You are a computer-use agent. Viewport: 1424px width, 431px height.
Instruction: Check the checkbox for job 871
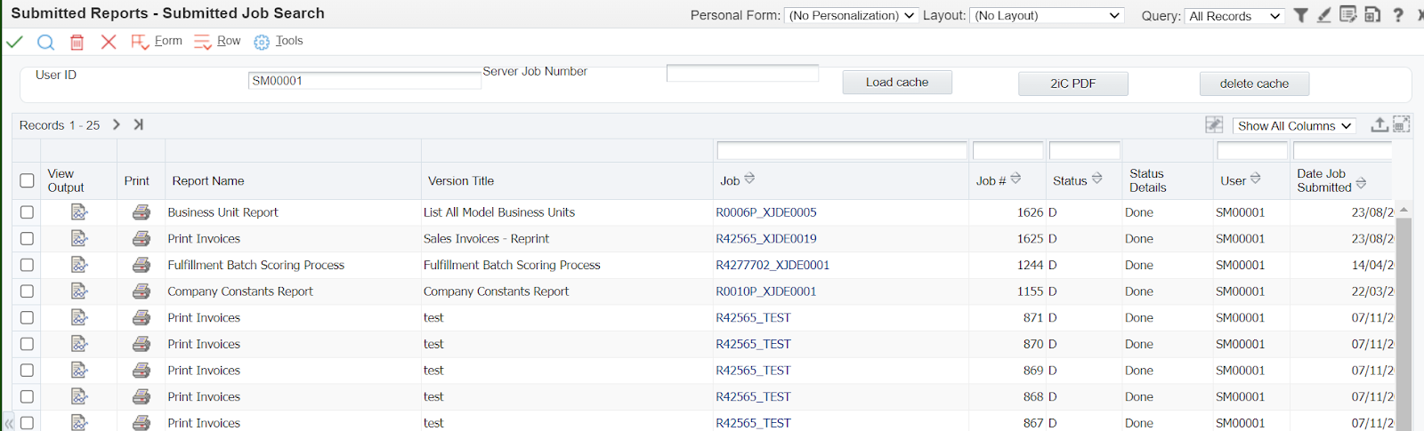[27, 317]
